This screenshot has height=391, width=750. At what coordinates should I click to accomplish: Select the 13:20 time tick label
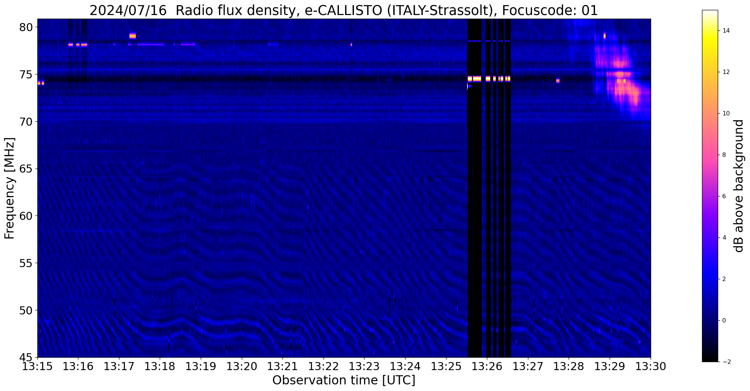point(242,366)
